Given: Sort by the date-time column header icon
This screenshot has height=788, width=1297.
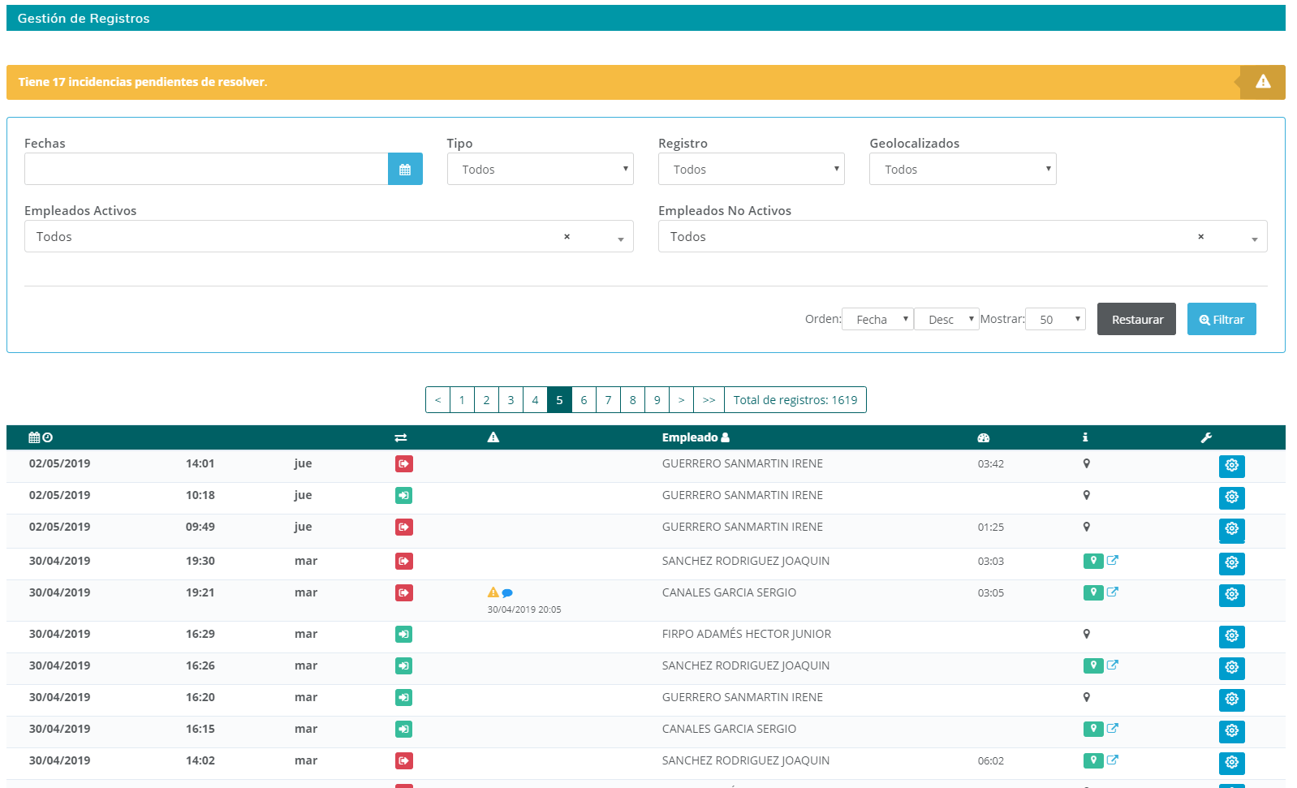Looking at the screenshot, I should click(41, 437).
